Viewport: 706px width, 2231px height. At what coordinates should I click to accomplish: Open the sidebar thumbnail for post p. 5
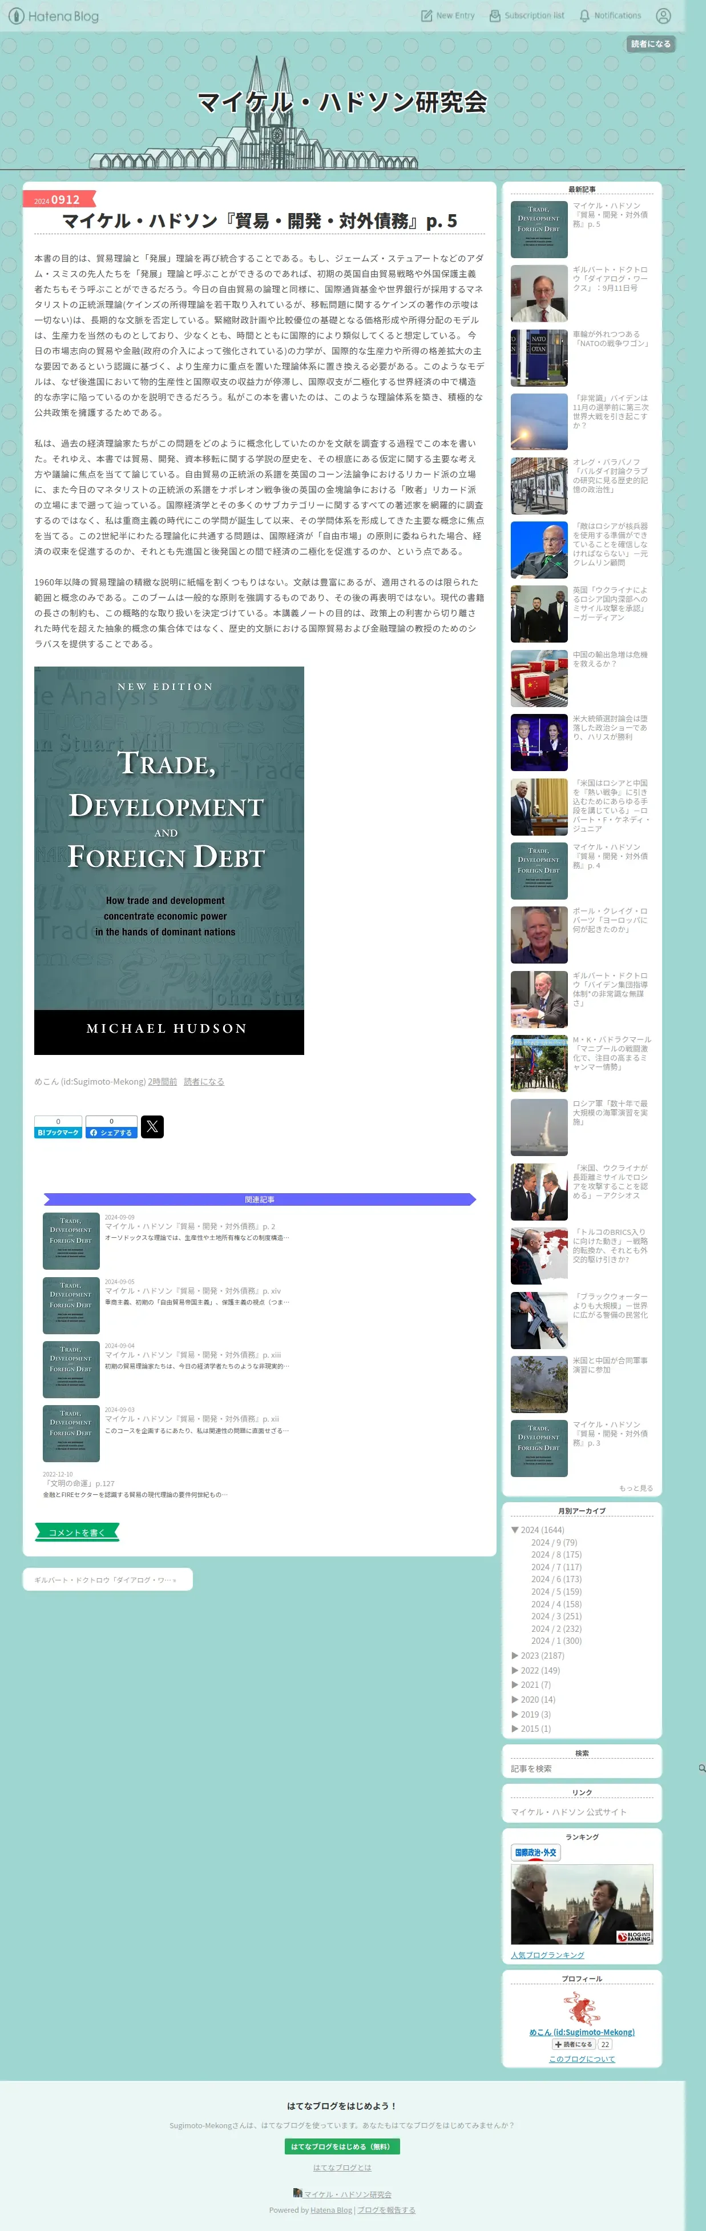point(539,230)
